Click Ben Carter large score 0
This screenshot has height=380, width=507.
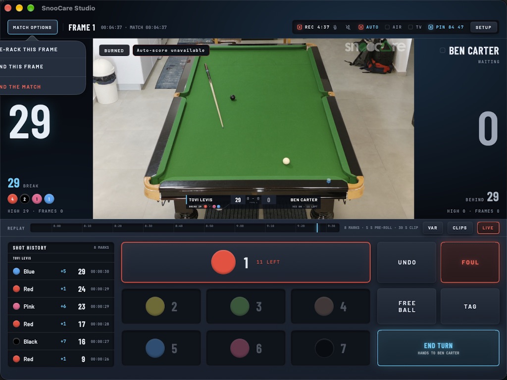point(488,129)
